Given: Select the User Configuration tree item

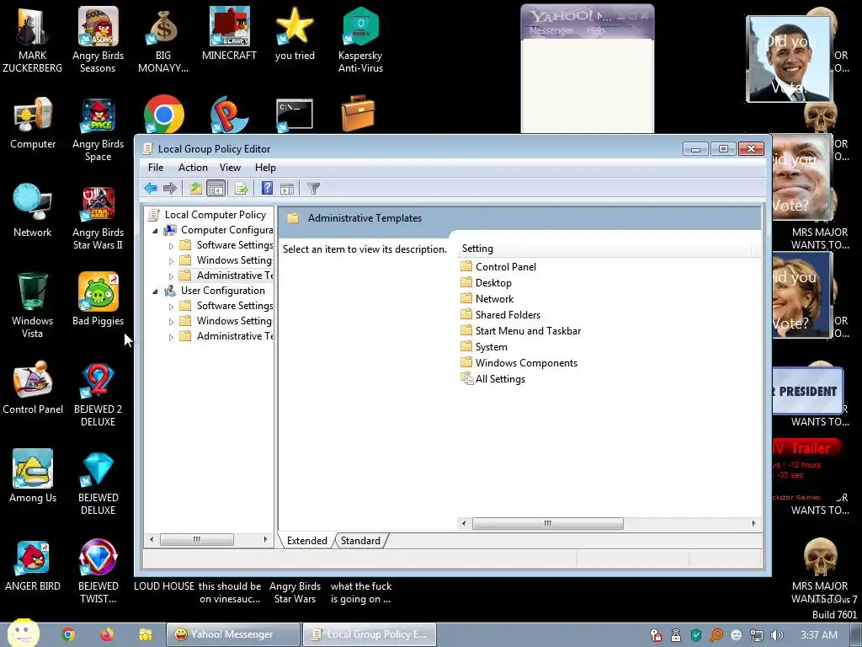Looking at the screenshot, I should pos(222,291).
